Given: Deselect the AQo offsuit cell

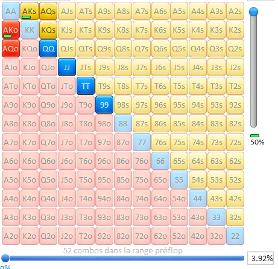Looking at the screenshot, I should 11,48.
